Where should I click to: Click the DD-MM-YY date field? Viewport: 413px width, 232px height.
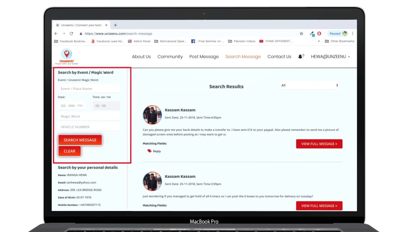click(72, 106)
